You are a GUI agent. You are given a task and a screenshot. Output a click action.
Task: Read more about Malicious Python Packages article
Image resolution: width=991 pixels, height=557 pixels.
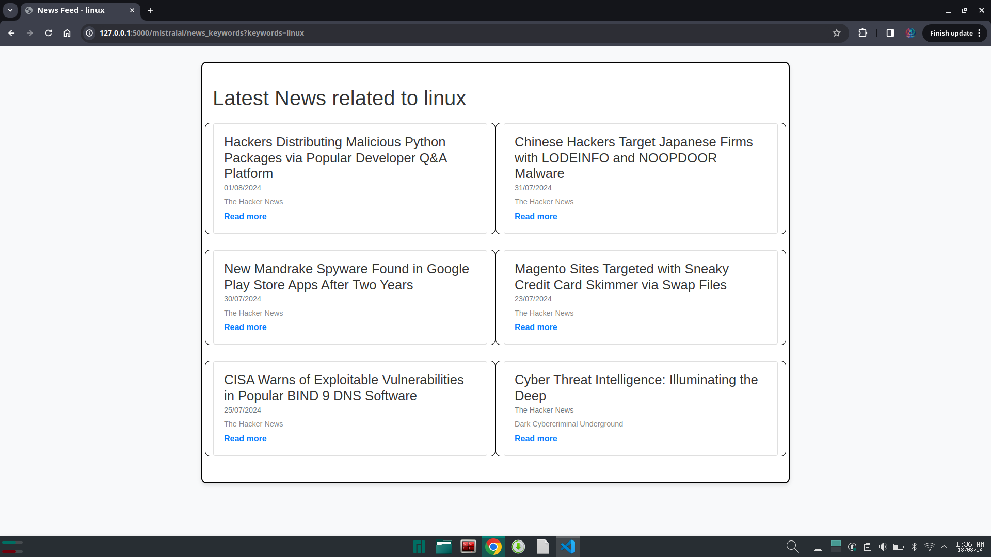click(x=245, y=217)
